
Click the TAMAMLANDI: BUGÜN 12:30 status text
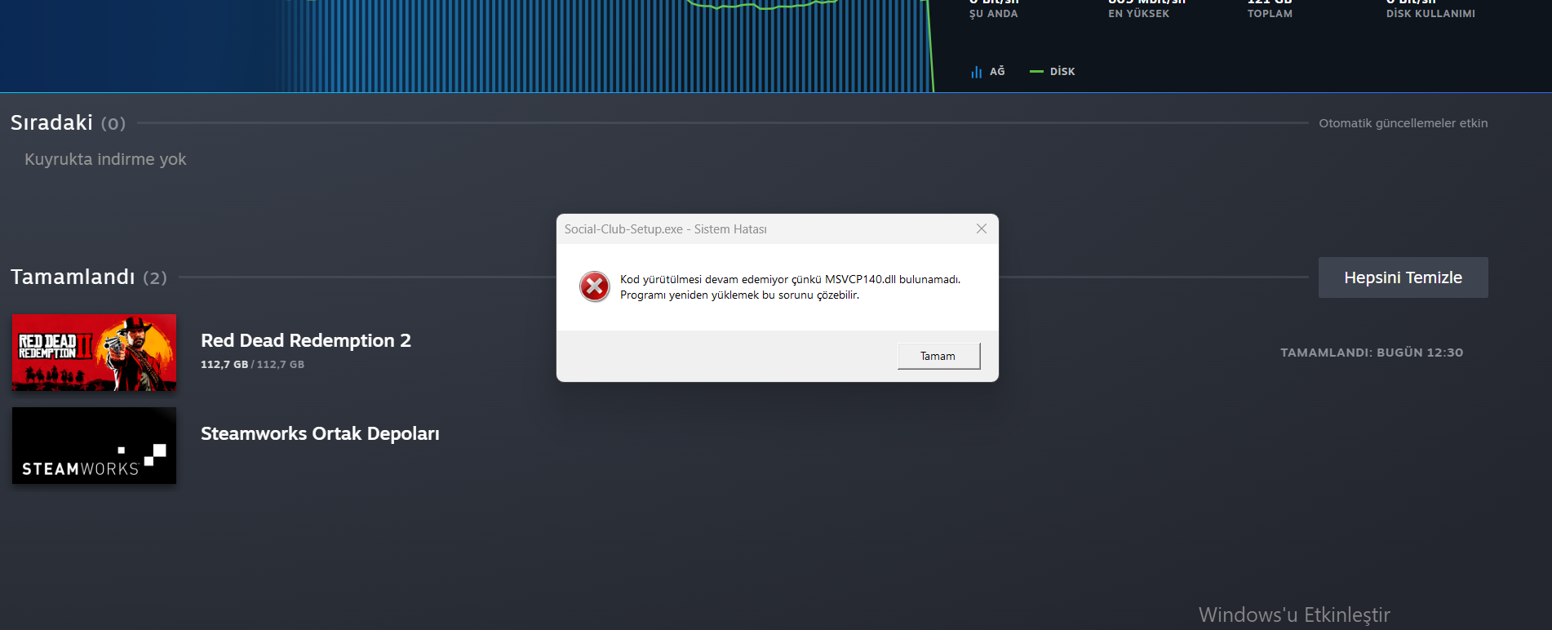(x=1372, y=353)
